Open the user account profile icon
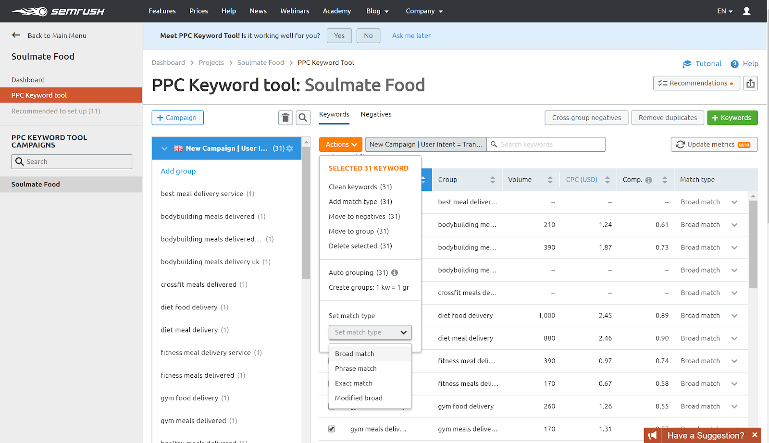The height and width of the screenshot is (443, 769). pyautogui.click(x=746, y=11)
